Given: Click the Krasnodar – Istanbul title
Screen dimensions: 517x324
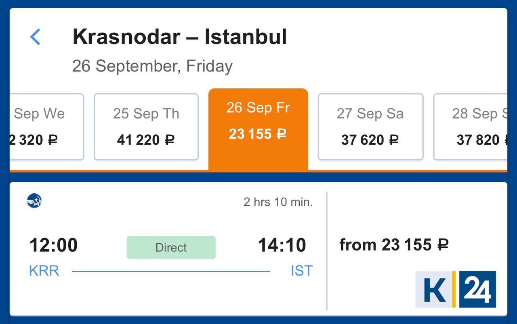Looking at the screenshot, I should coord(180,37).
